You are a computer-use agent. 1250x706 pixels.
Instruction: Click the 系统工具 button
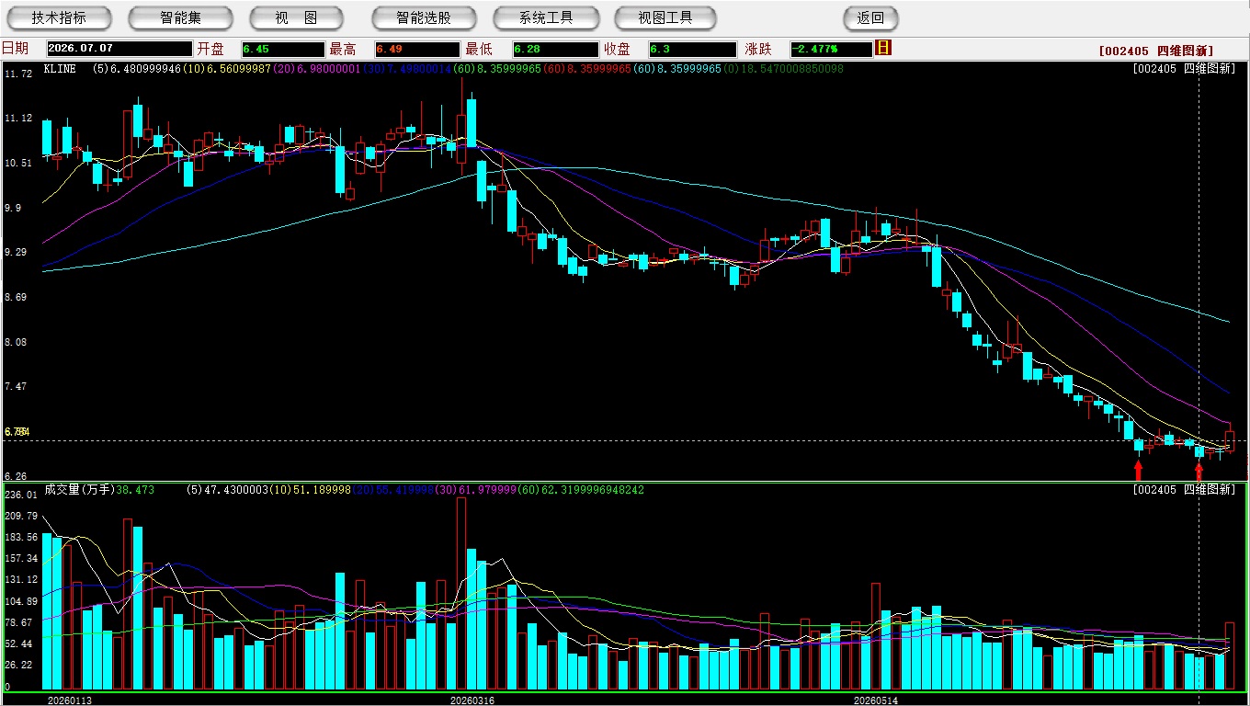(546, 18)
